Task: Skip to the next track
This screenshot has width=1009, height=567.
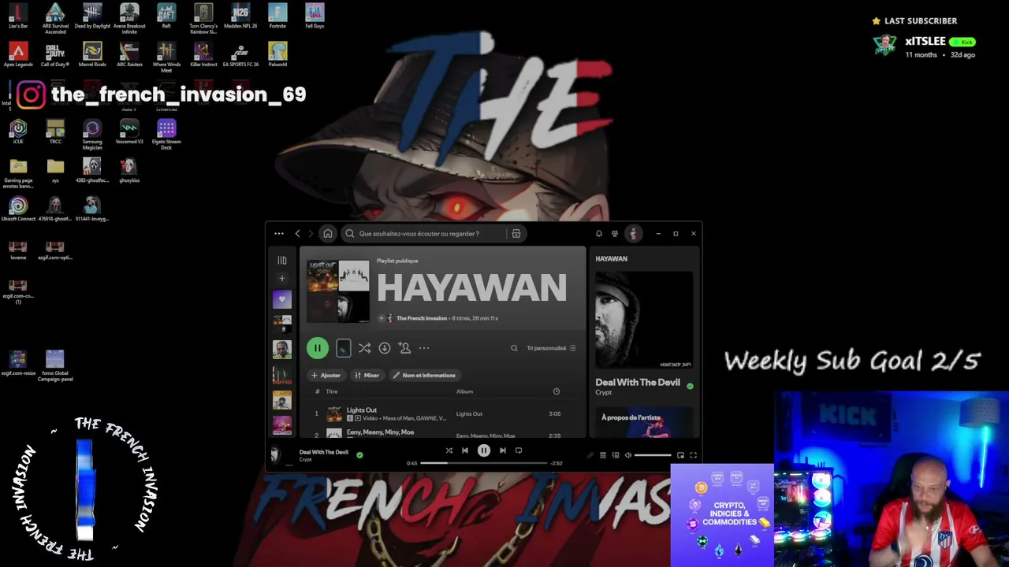Action: [503, 450]
